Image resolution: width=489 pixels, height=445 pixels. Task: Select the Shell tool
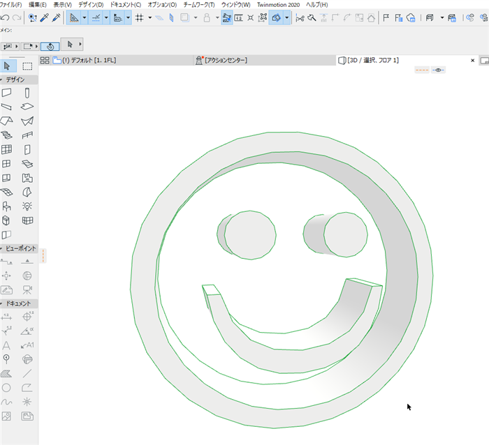27,121
